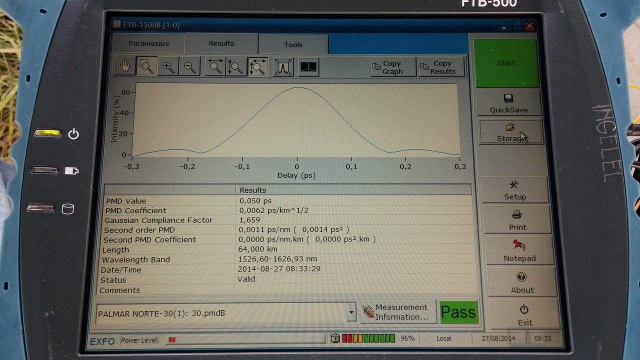The width and height of the screenshot is (640, 360).
Task: Switch to the Parameters tab
Action: click(148, 43)
